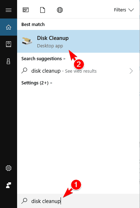Image resolution: width=140 pixels, height=208 pixels.
Task: Launch the Disk Cleanup best match
Action: [78, 41]
